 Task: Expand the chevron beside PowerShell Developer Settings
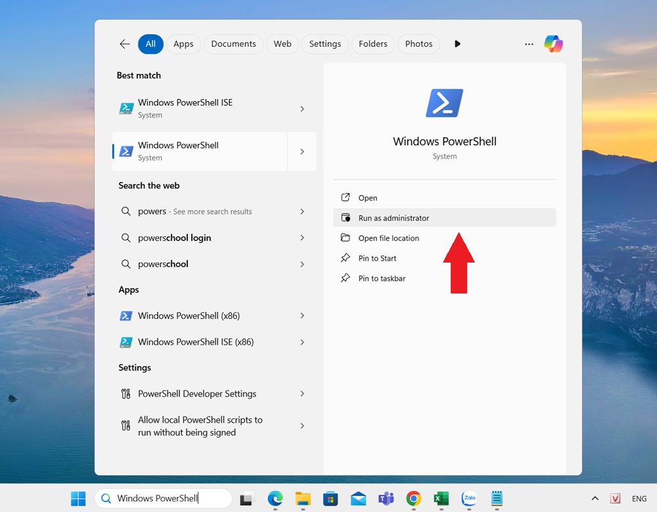(x=302, y=394)
